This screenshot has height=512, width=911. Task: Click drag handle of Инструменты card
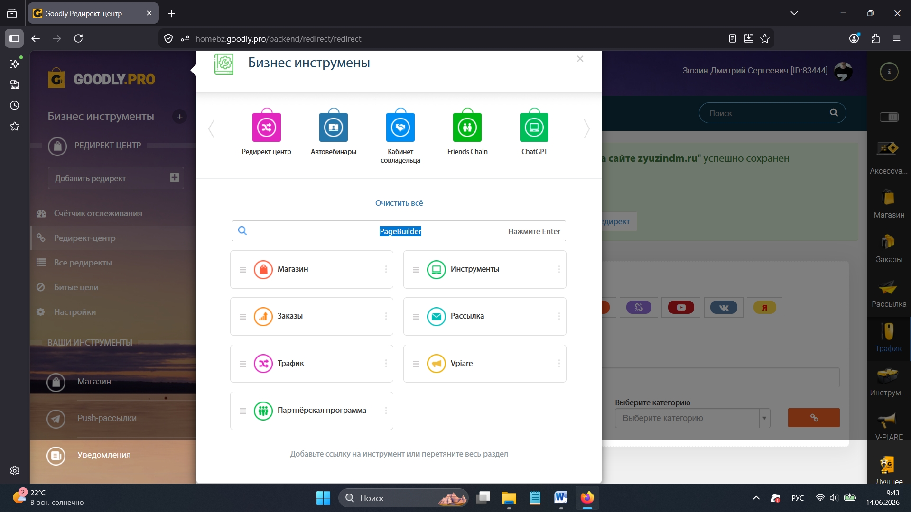point(416,270)
